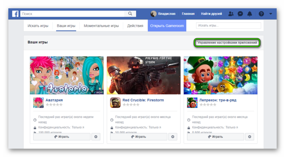Open friend requests icon
Screen dimensions: 285x157
point(231,14)
